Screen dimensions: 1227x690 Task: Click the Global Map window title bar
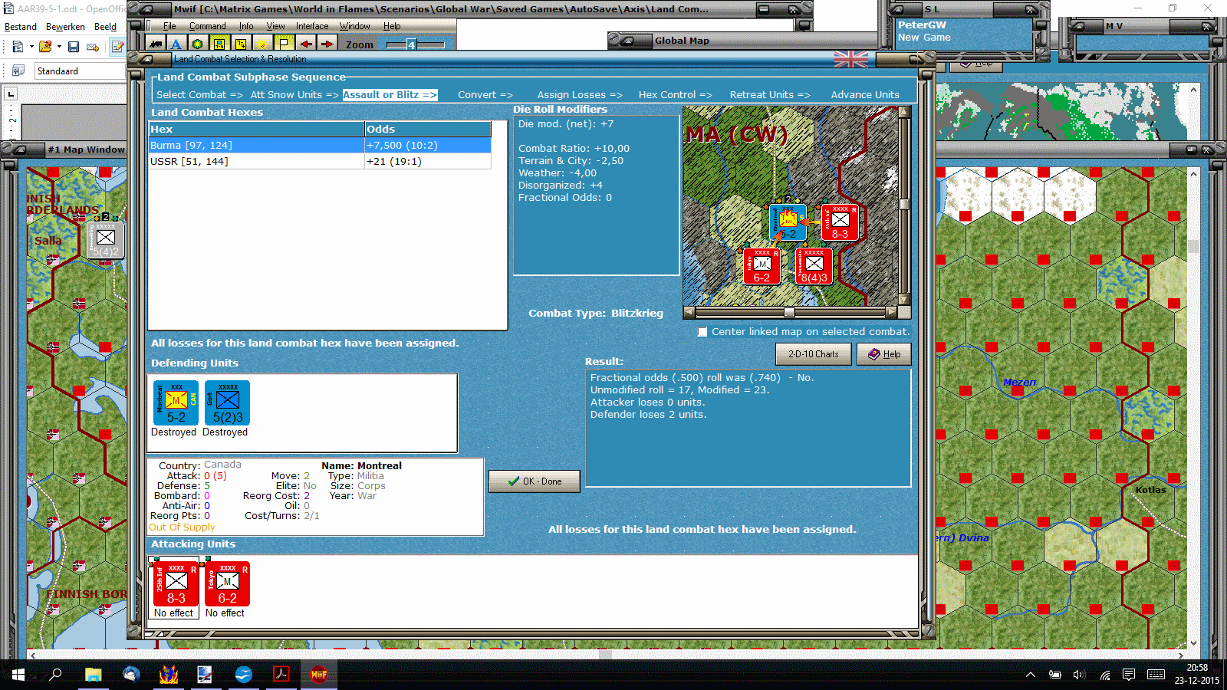[x=744, y=41]
